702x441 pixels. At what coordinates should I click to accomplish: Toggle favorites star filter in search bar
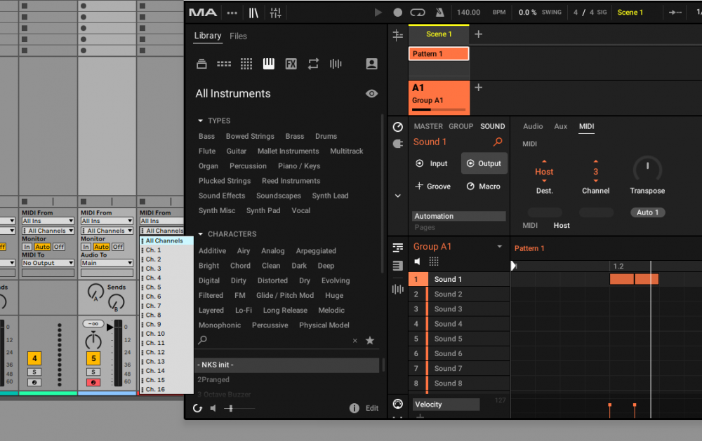370,341
